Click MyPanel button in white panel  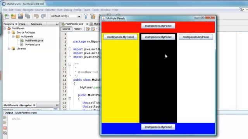tap(196, 37)
